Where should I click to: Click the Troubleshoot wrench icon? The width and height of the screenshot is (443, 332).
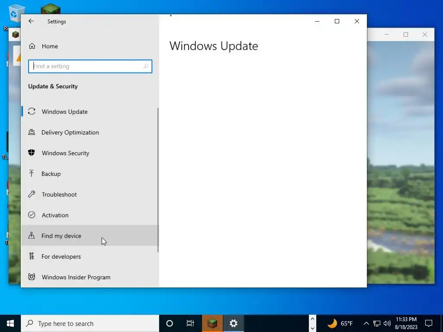coord(32,194)
